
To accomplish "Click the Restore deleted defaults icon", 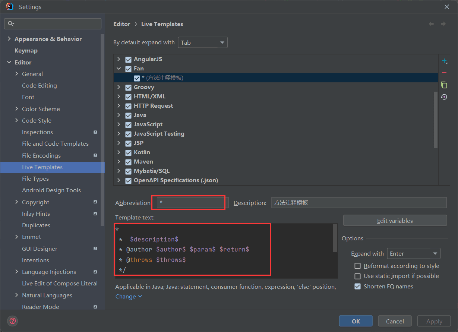I will pyautogui.click(x=444, y=97).
